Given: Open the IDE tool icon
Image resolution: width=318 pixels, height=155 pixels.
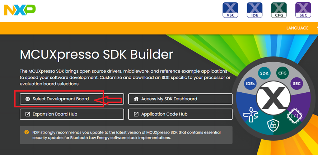Looking at the screenshot, I should [254, 10].
